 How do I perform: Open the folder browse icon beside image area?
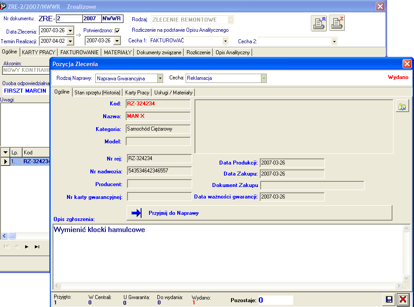click(402, 107)
